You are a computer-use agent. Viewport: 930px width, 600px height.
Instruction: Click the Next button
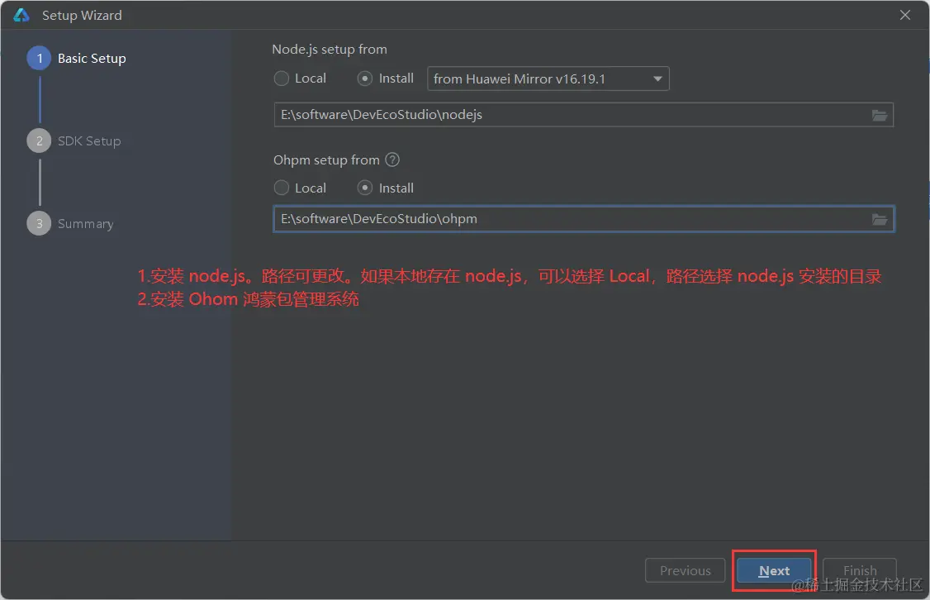(774, 570)
